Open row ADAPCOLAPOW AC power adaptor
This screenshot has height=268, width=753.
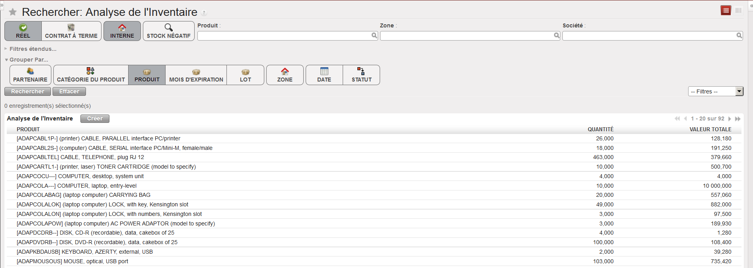coord(374,223)
